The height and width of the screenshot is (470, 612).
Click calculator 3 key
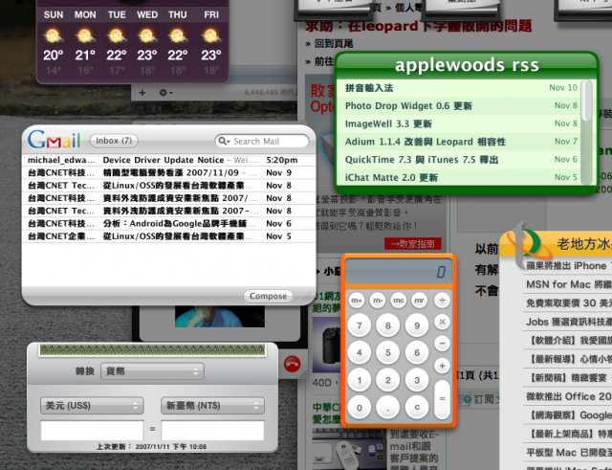tap(417, 380)
